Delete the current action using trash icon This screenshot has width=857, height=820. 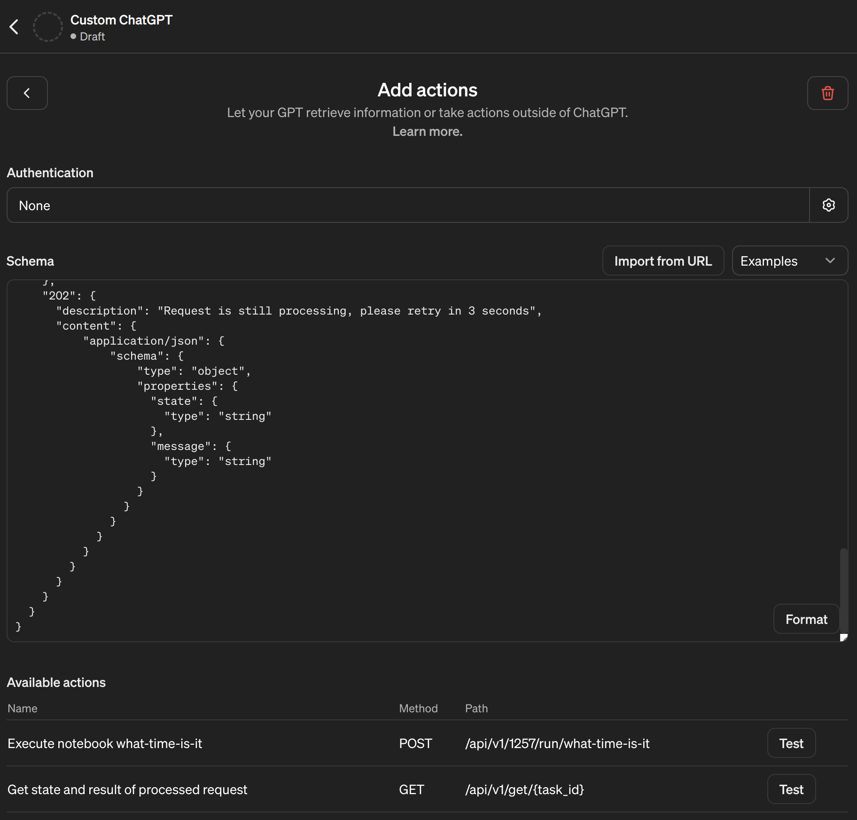[827, 93]
